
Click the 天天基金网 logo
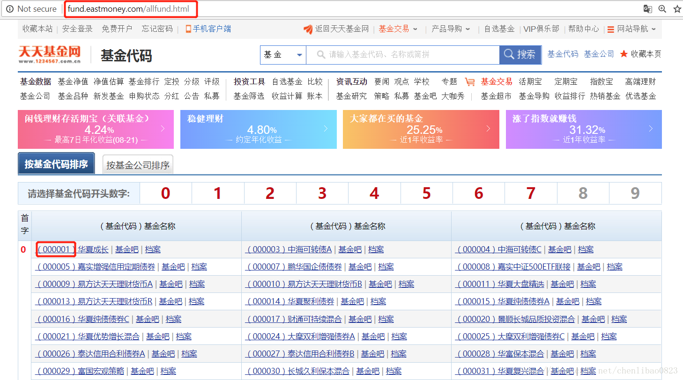coord(50,55)
